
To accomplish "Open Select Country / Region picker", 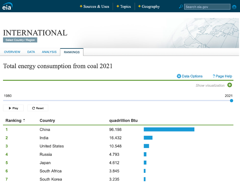I will (x=20, y=40).
